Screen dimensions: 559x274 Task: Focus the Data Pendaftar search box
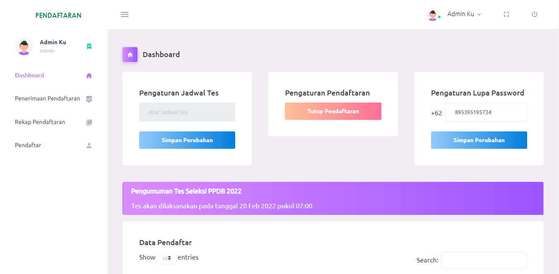coord(484,260)
